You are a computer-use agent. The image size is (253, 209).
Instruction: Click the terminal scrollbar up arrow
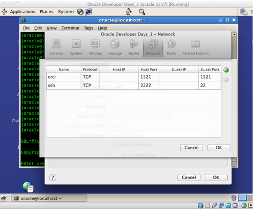[234, 34]
